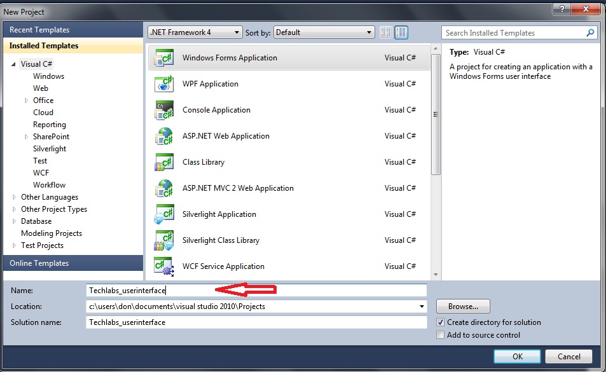The height and width of the screenshot is (372, 606).
Task: Enable Add to source control
Action: [441, 335]
